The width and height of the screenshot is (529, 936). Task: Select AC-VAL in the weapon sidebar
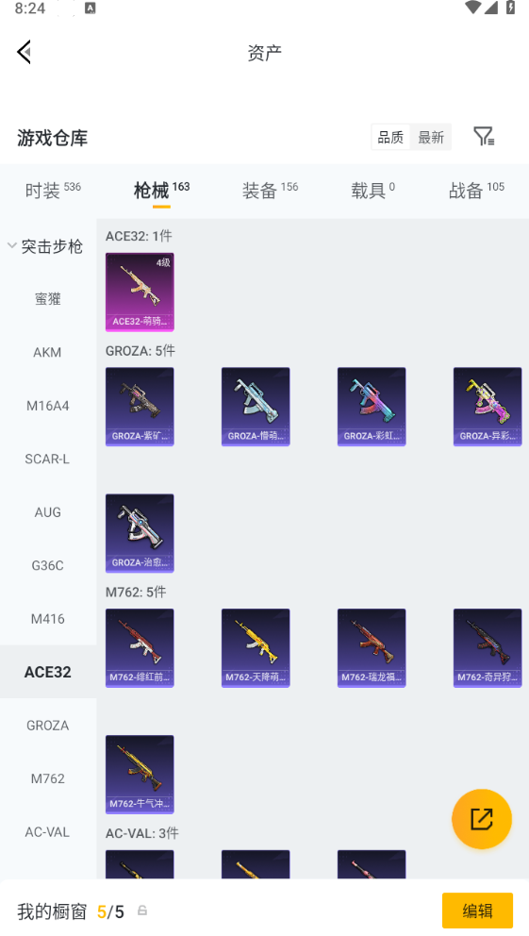tap(48, 831)
